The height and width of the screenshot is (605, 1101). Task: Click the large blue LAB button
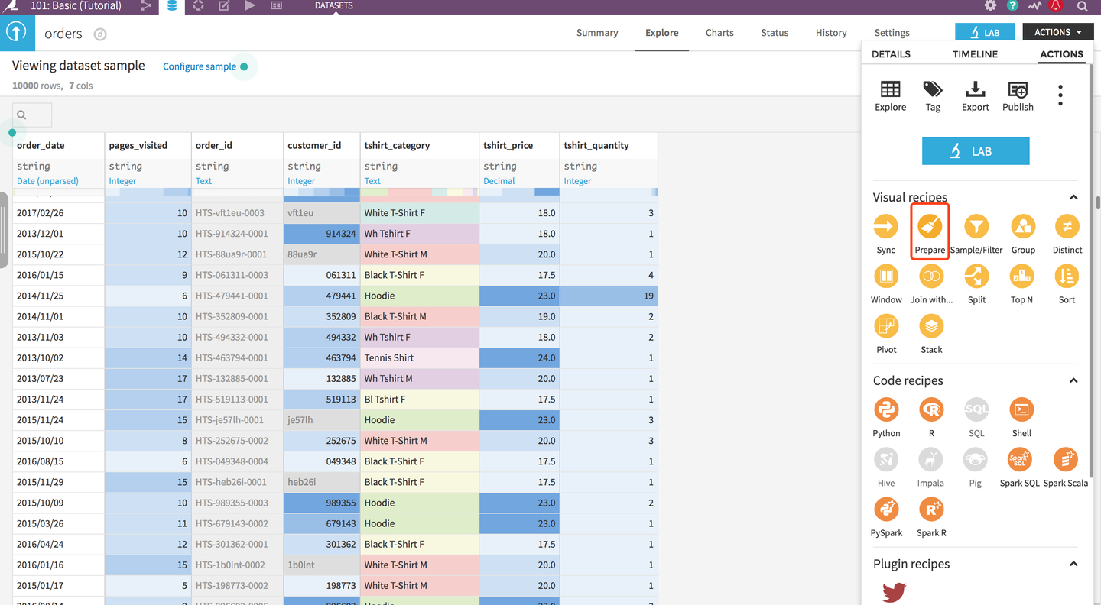(976, 151)
